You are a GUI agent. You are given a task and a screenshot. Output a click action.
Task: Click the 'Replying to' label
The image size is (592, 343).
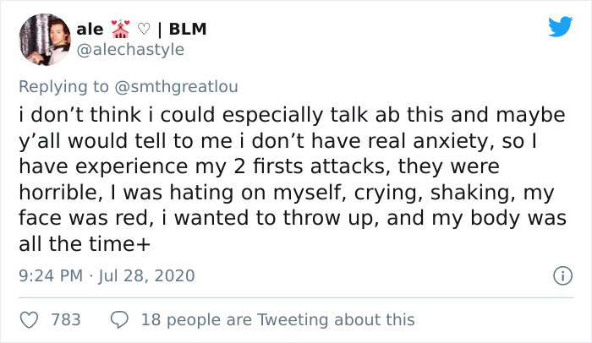[x=63, y=87]
